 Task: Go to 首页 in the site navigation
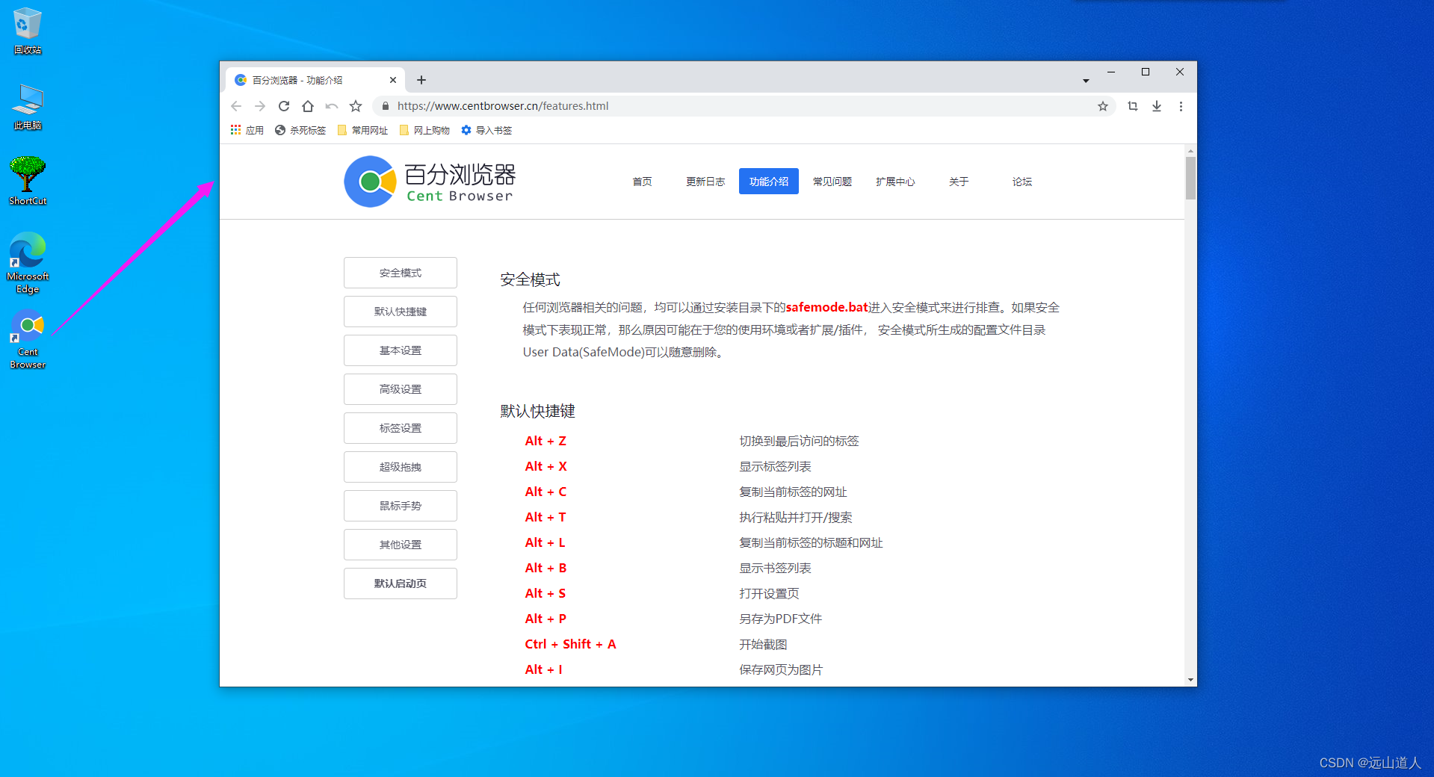click(642, 182)
